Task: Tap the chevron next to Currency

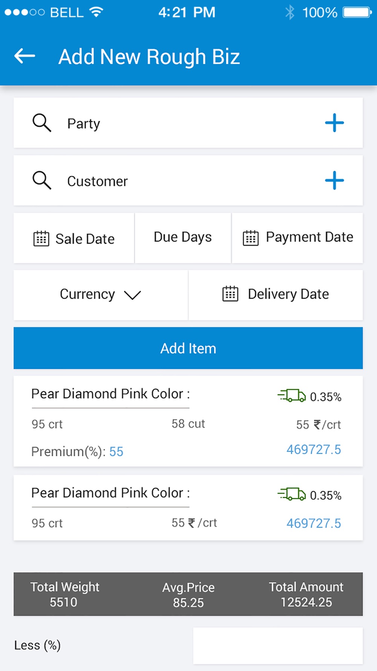Action: point(132,295)
